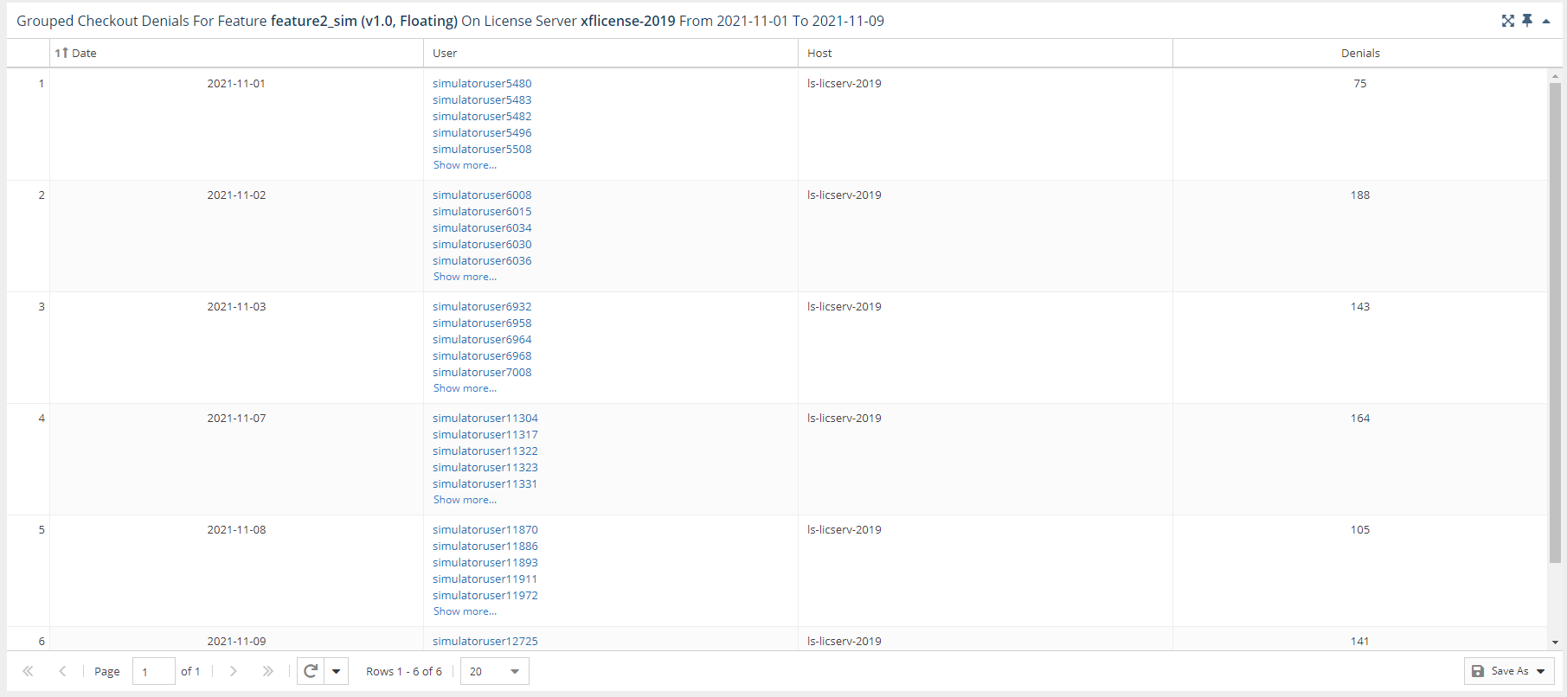Open user simulatoruser6968
1567x697 pixels.
(482, 356)
